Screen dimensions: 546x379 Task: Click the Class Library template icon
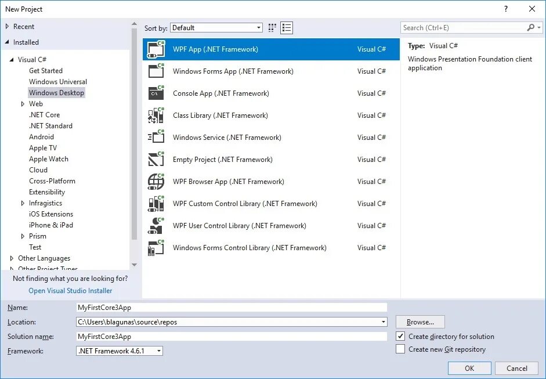coord(156,115)
